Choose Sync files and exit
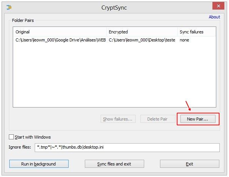The height and width of the screenshot is (177, 229). [x=114, y=164]
